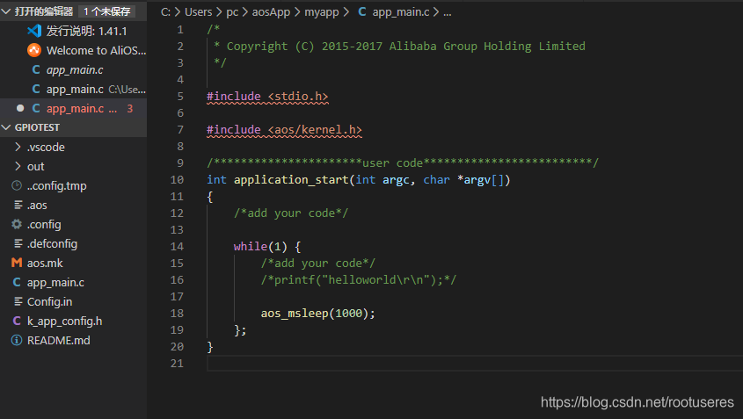Click the C icon of red app_main.c entry
The height and width of the screenshot is (419, 743).
pyautogui.click(x=36, y=108)
